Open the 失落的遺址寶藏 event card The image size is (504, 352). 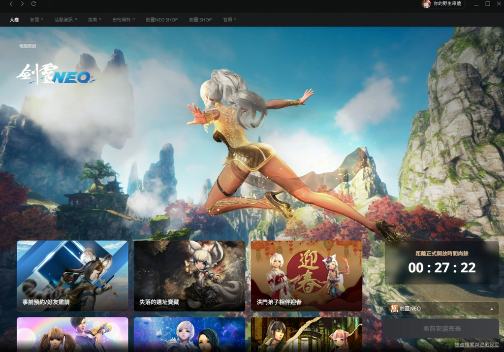[x=189, y=276]
